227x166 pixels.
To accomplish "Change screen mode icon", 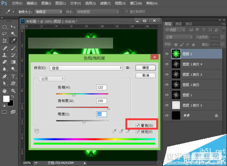I will (13, 112).
